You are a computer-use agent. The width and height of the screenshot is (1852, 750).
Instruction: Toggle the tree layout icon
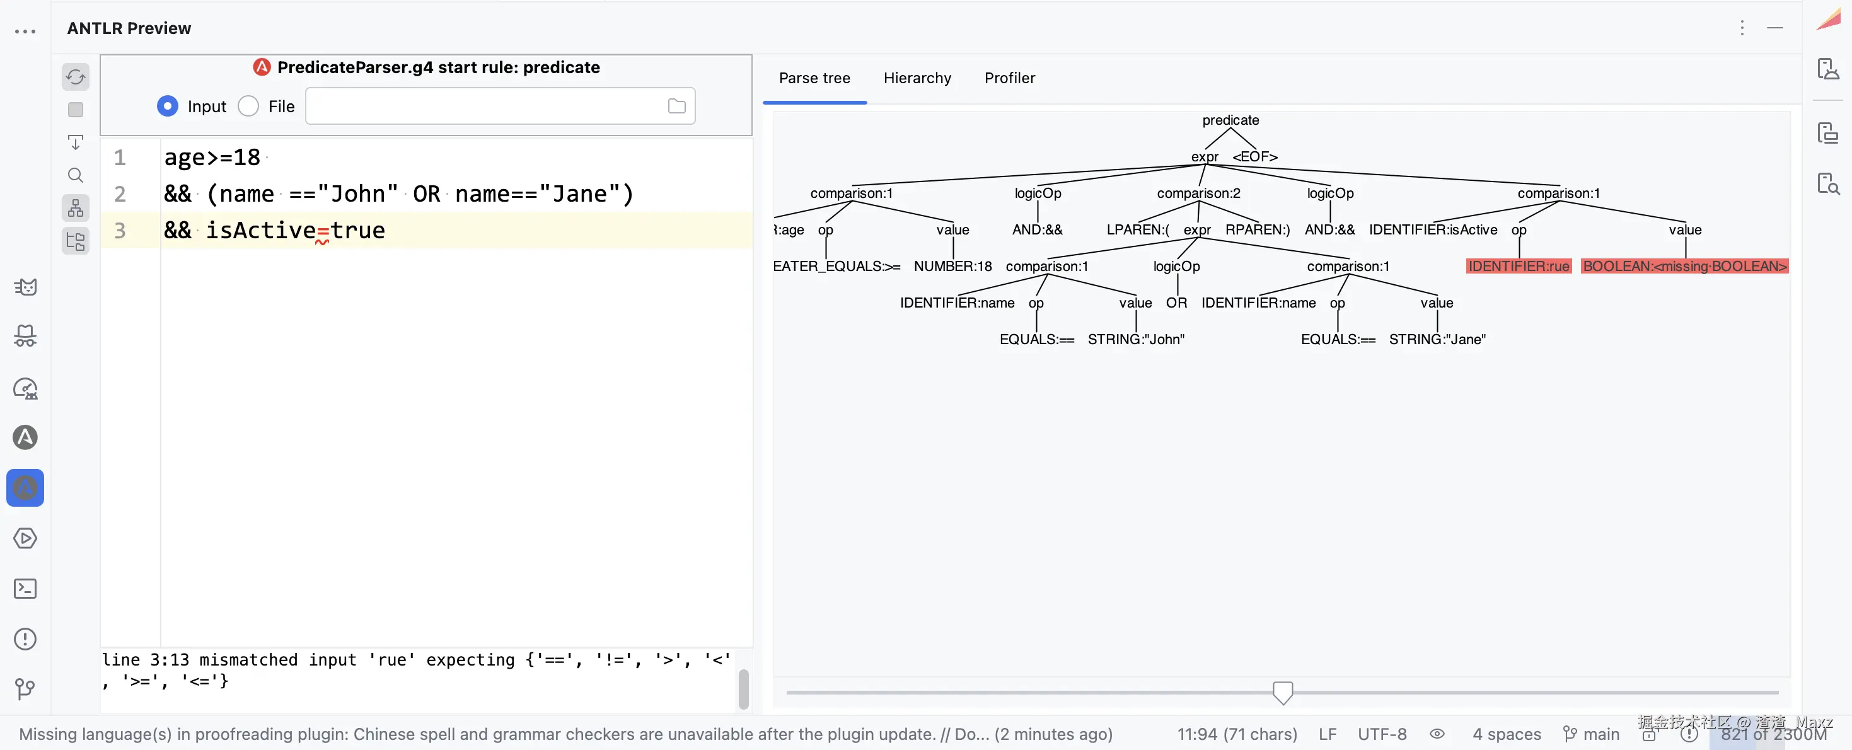pos(76,209)
